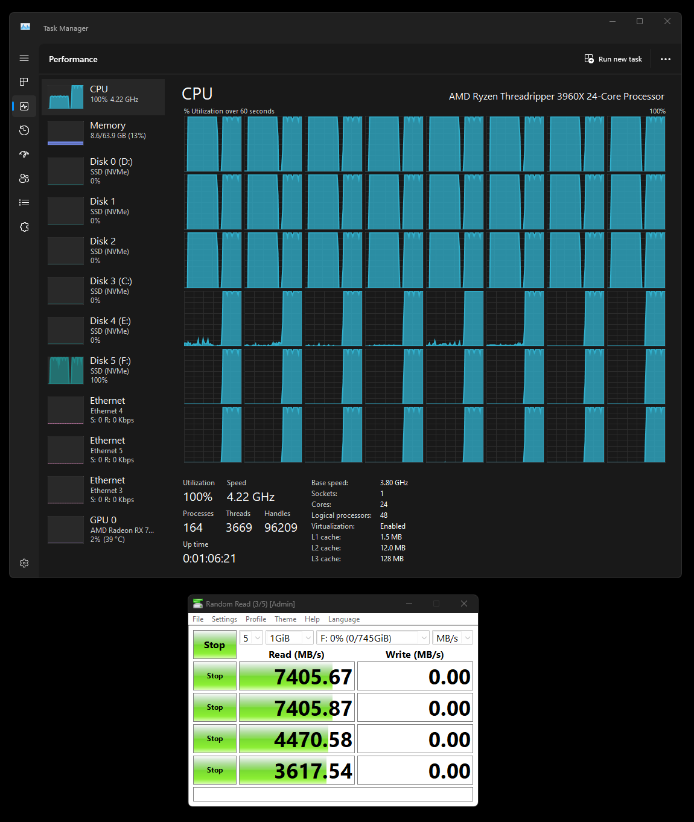Open the Startup apps icon in sidebar
The width and height of the screenshot is (694, 822).
click(24, 155)
